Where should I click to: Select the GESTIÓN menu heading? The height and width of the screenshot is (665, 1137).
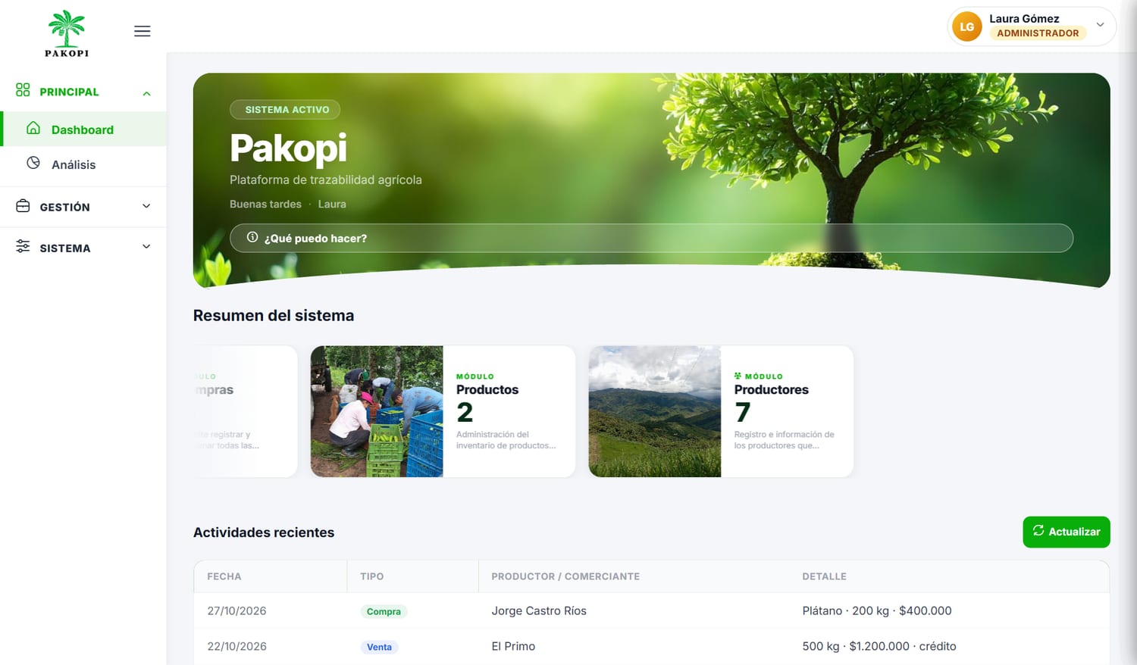pyautogui.click(x=64, y=208)
